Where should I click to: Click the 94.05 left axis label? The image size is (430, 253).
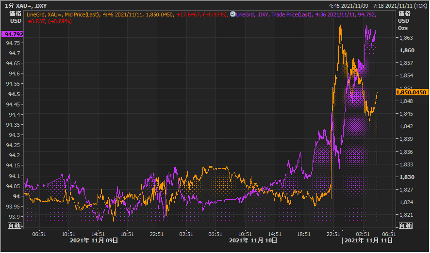(x=13, y=186)
